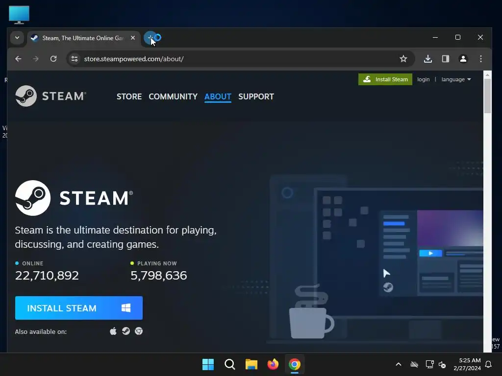The image size is (502, 376).
Task: Select the Steam tab title
Action: [x=82, y=38]
